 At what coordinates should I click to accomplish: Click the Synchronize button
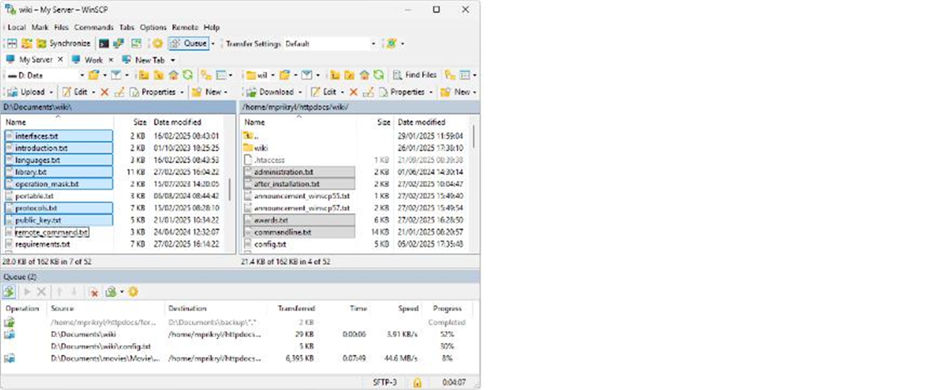(64, 43)
